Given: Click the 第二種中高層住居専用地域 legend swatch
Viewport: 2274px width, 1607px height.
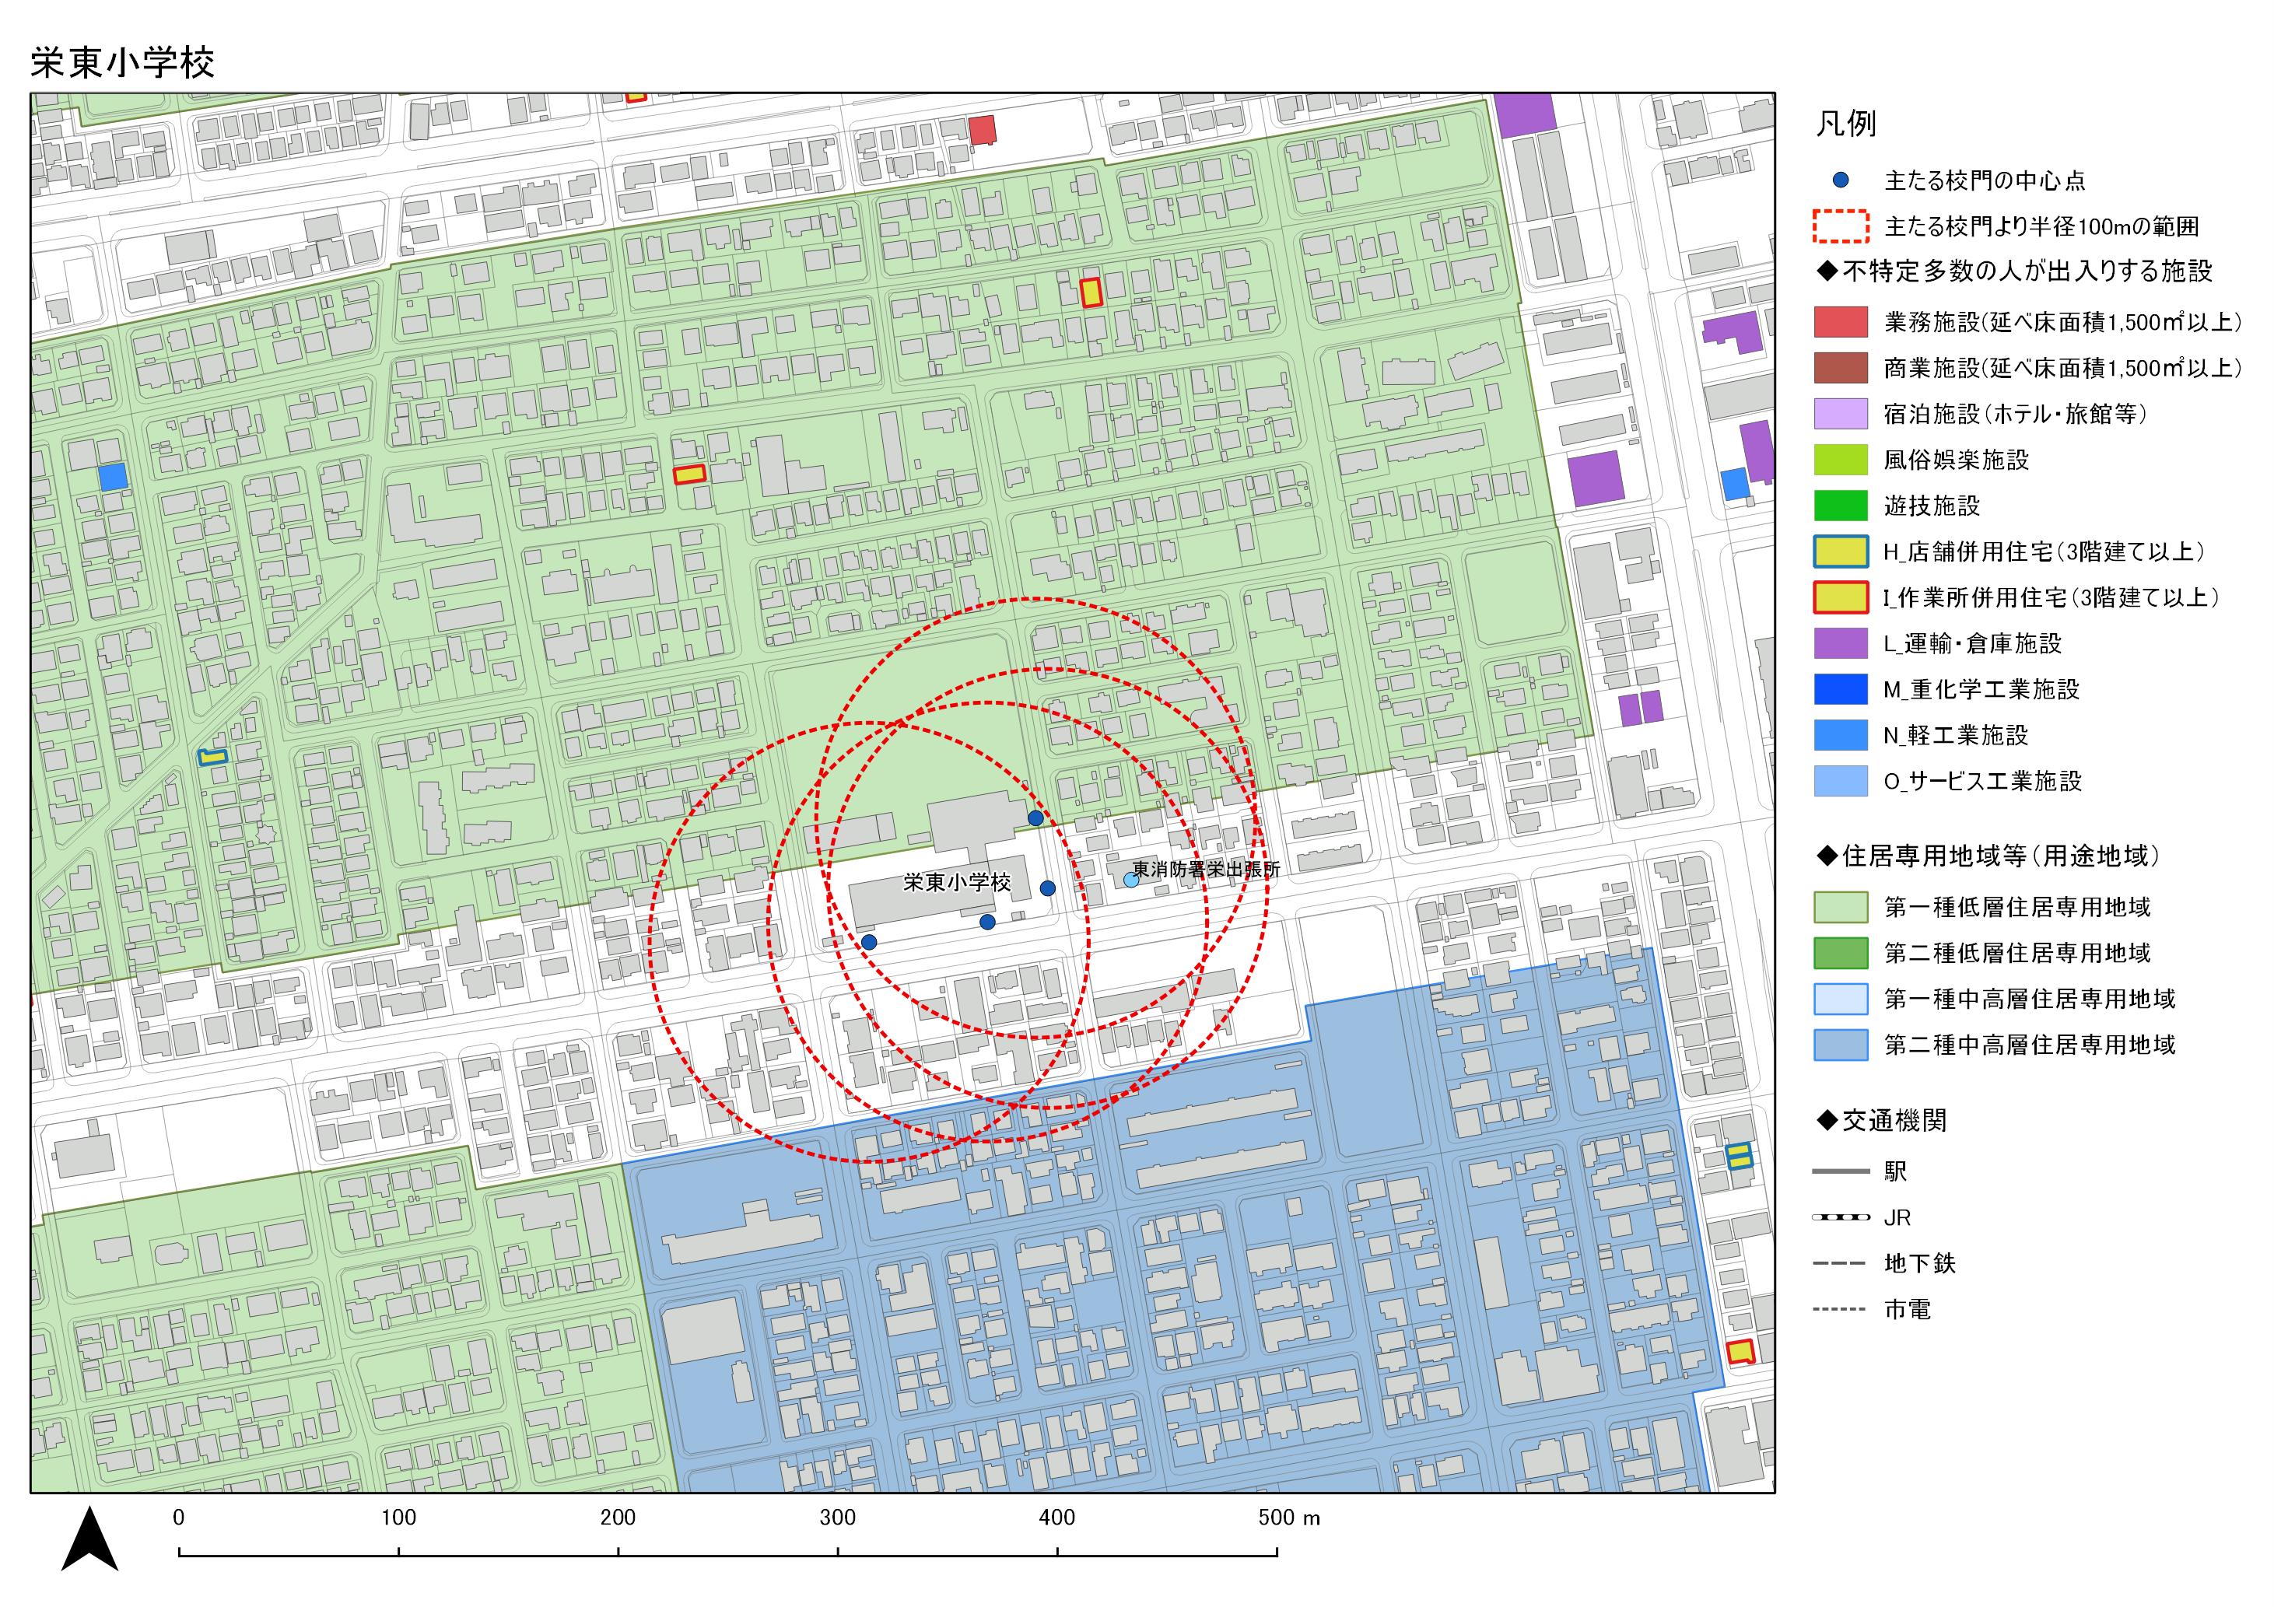Looking at the screenshot, I should (x=1840, y=1045).
